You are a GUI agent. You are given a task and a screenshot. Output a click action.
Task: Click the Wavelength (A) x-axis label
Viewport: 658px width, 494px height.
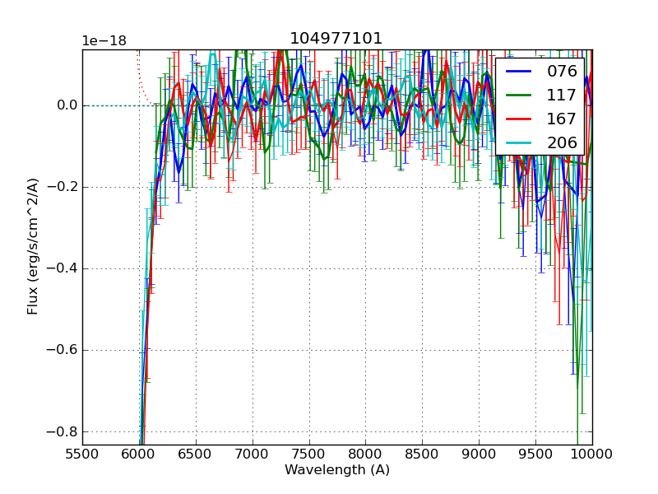coord(336,470)
